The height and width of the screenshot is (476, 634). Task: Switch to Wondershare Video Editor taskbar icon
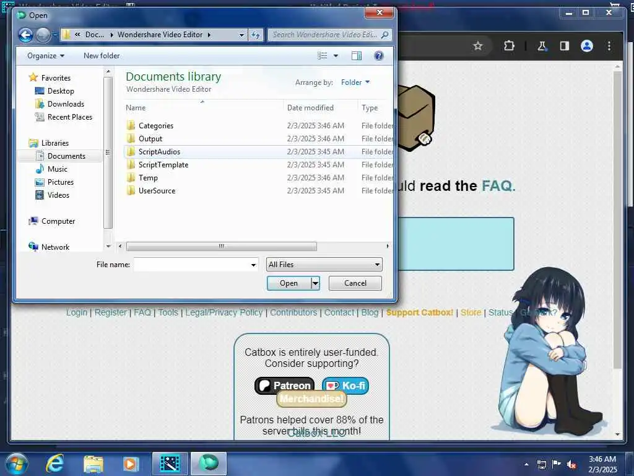170,464
